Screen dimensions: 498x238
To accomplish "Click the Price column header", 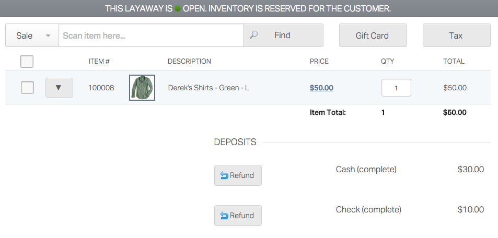I will pyautogui.click(x=319, y=62).
